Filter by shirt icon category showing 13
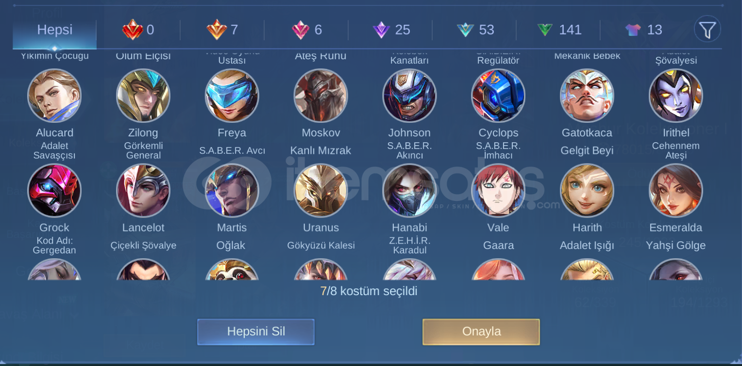The height and width of the screenshot is (366, 742). coord(643,30)
